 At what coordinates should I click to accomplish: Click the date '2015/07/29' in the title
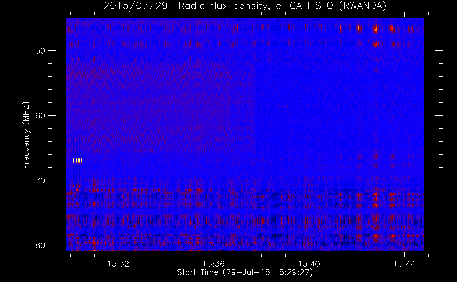pos(136,6)
